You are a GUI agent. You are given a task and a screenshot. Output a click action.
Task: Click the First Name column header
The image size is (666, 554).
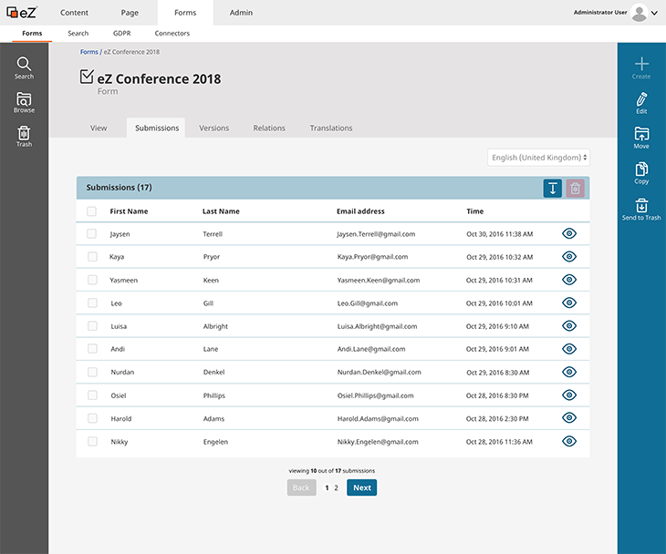tap(129, 211)
